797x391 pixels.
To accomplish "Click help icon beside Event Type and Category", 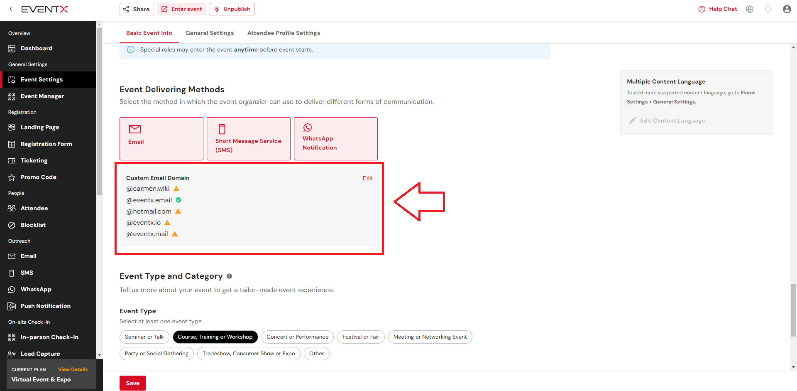I will point(229,276).
